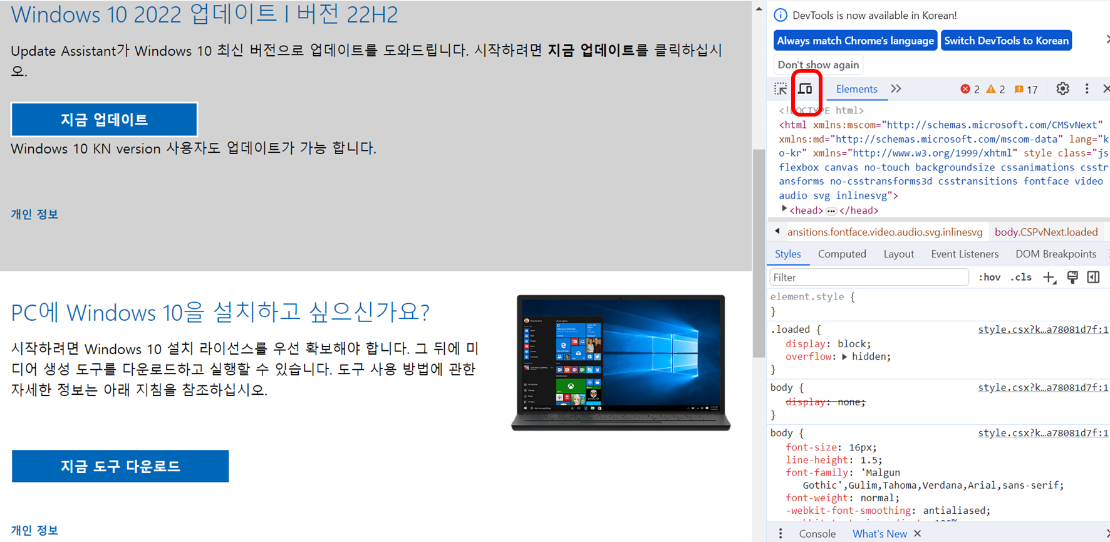Toggle rendering emulations paintbrush icon
Image resolution: width=1110 pixels, height=542 pixels.
point(1072,277)
